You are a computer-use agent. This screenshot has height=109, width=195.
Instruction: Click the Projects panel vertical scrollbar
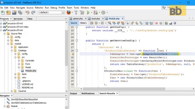[x=66, y=48]
